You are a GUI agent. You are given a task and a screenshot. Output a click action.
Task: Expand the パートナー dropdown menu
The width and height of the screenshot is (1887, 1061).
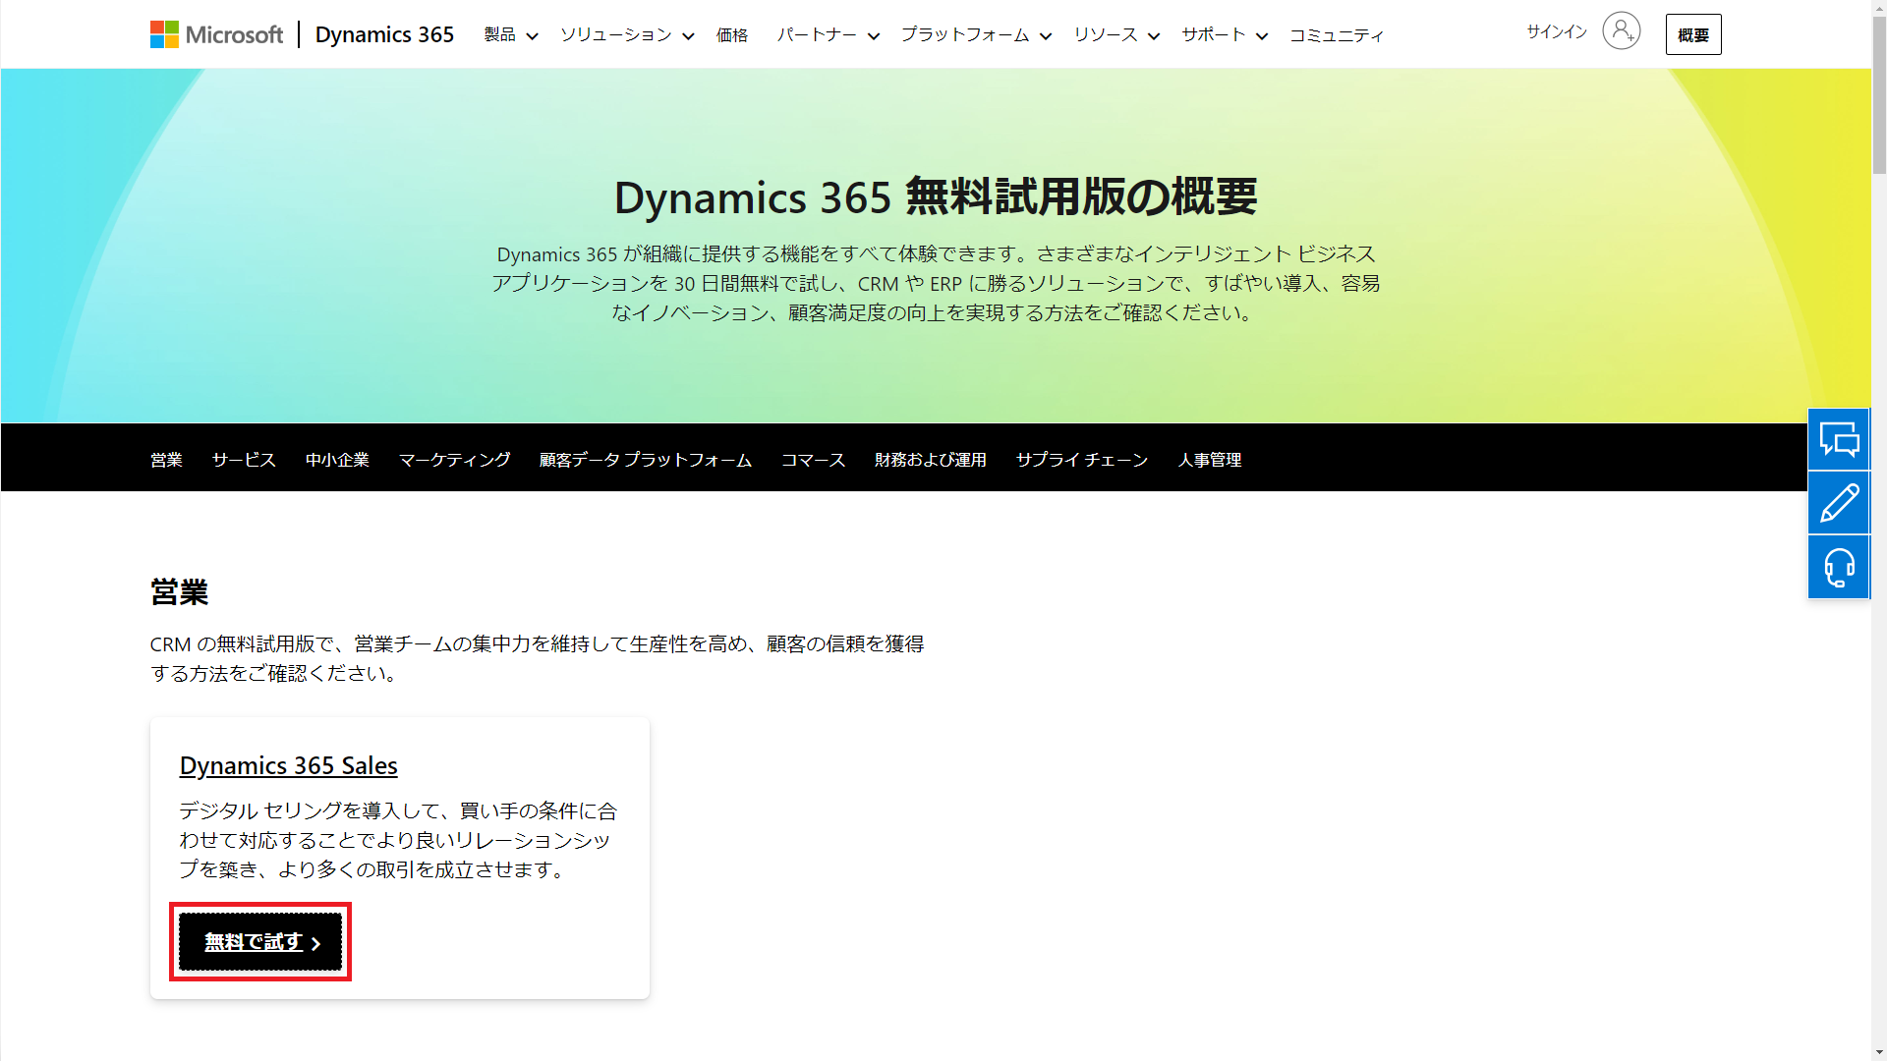(x=828, y=35)
